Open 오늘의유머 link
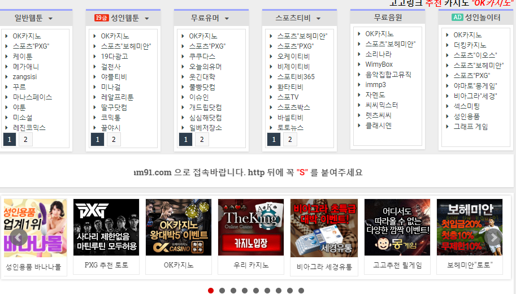 (x=205, y=67)
